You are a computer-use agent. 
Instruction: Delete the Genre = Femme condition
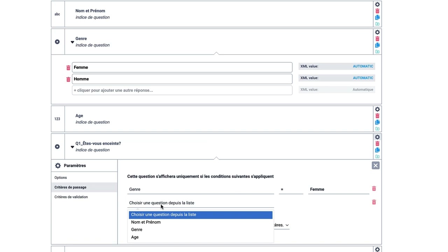click(x=374, y=189)
